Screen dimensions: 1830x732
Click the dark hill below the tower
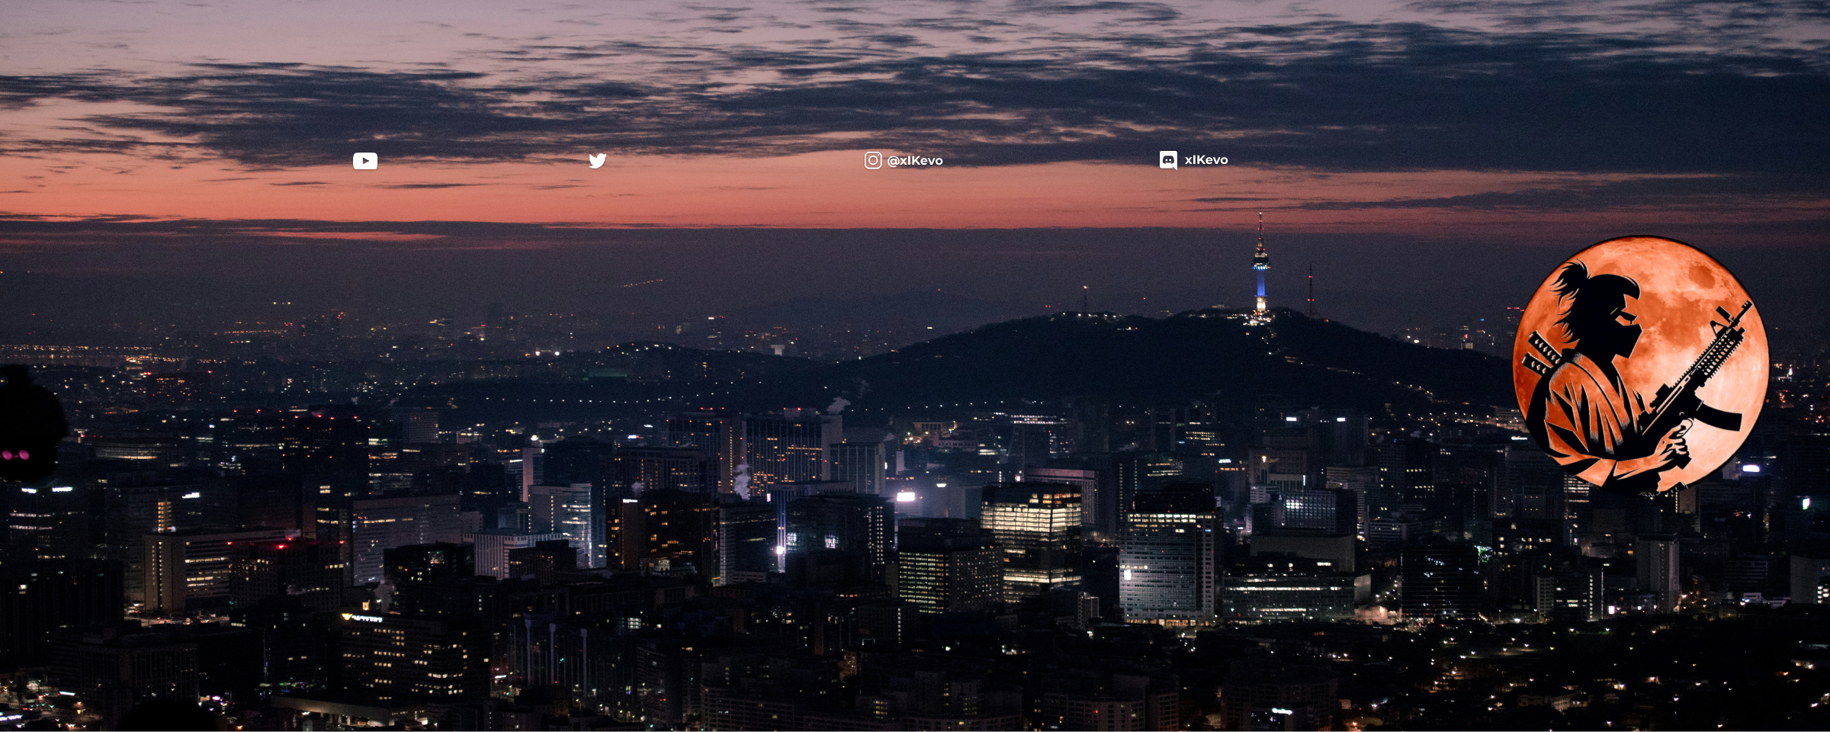tap(1182, 358)
